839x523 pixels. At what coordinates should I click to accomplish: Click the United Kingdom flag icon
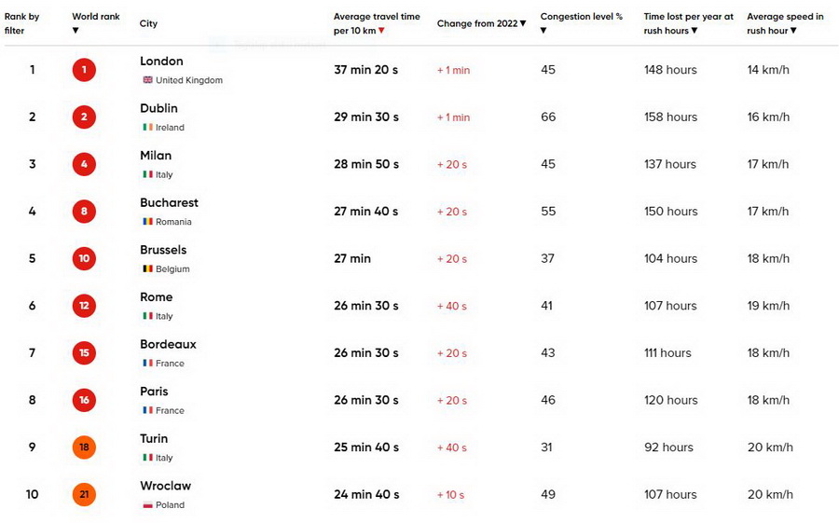point(147,80)
